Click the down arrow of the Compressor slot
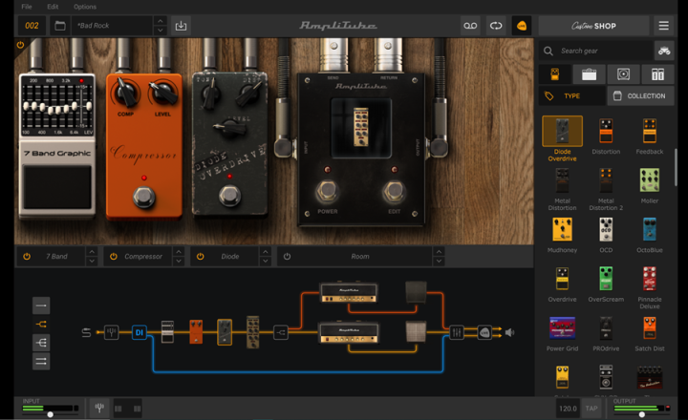 [178, 261]
